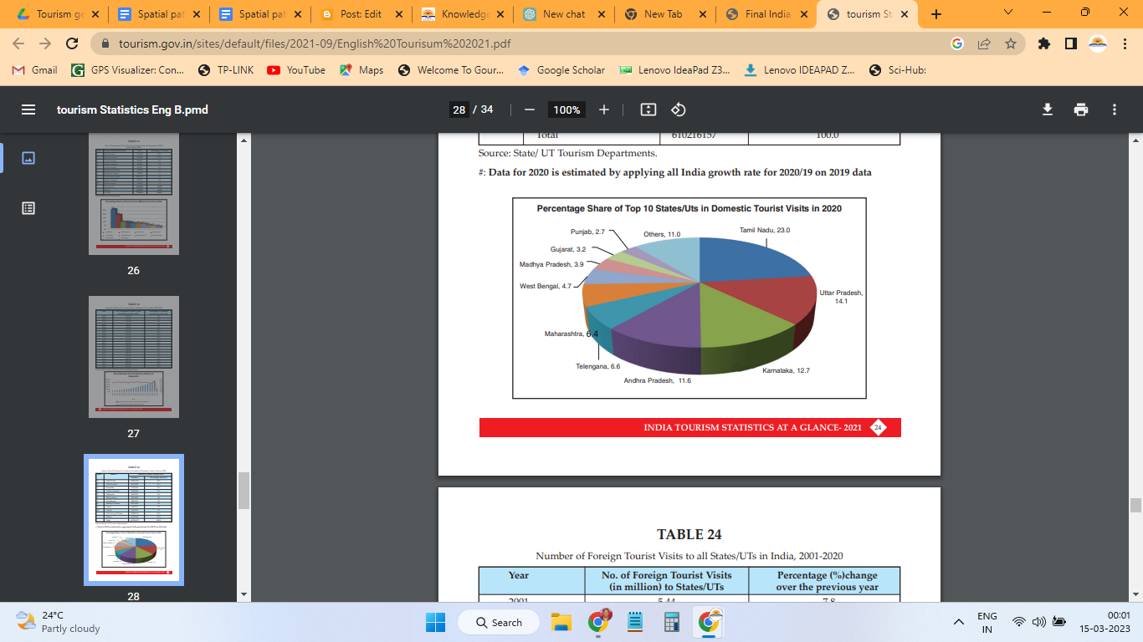Open File Explorer from taskbar
This screenshot has height=642, width=1143.
click(x=561, y=622)
